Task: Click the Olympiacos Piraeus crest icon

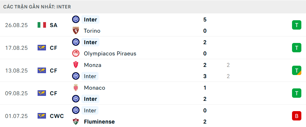Action: click(76, 54)
